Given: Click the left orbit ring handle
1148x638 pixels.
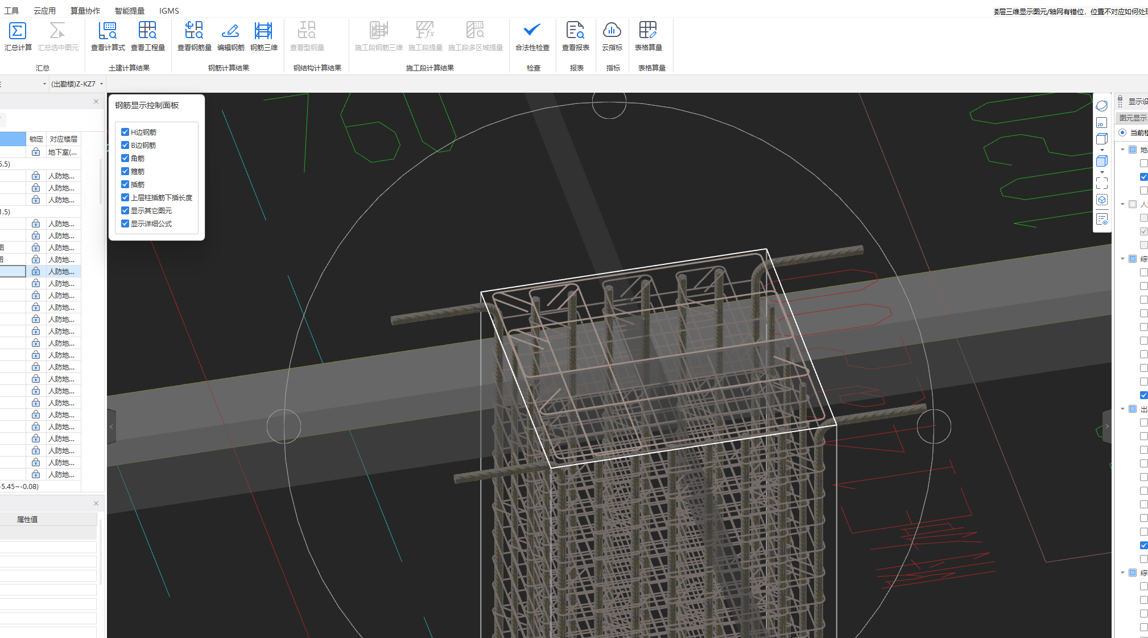Looking at the screenshot, I should 284,426.
